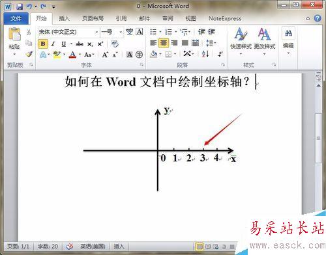Click the Grow Font icon
Viewport: 326px width, 255px height.
(105, 55)
